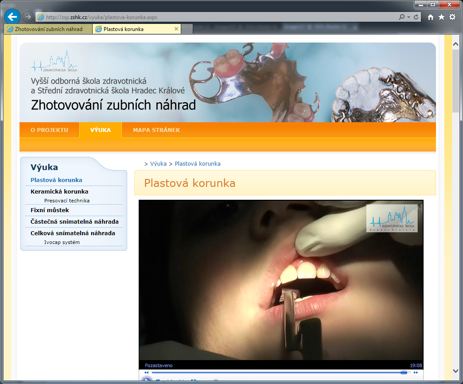Viewport: 463px width, 384px height.
Task: Click the browser Forward arrow button
Action: (x=28, y=17)
